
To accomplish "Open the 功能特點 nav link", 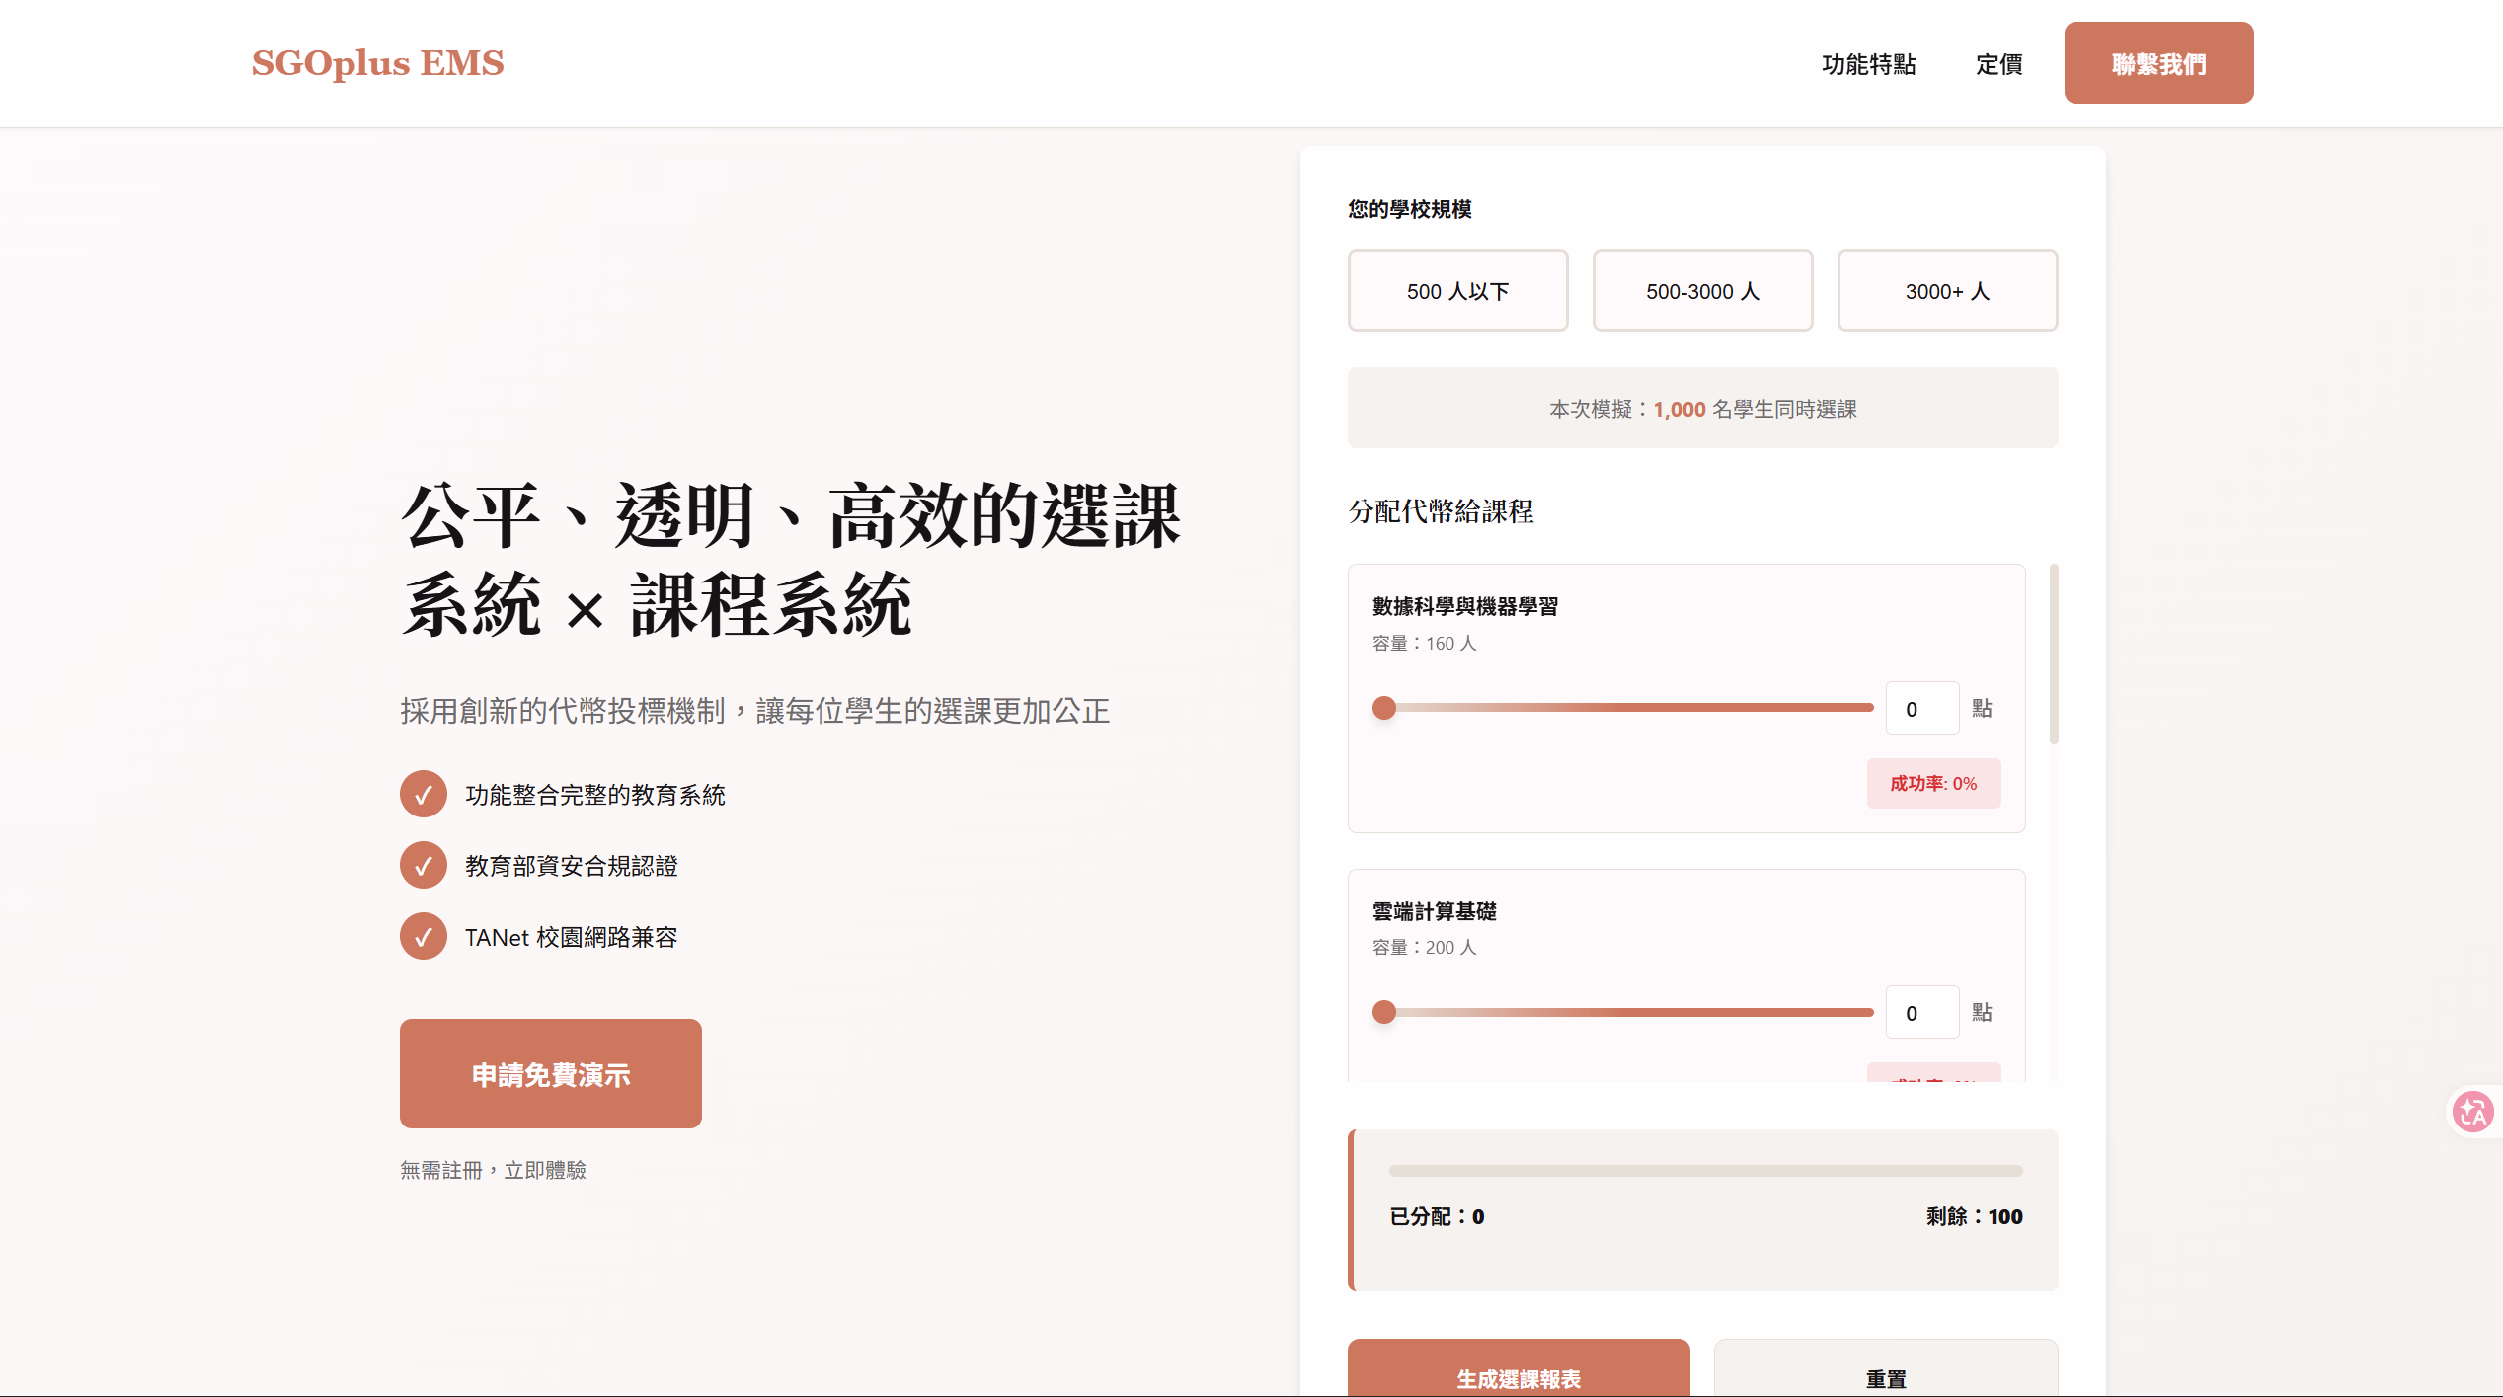I will [x=1868, y=64].
